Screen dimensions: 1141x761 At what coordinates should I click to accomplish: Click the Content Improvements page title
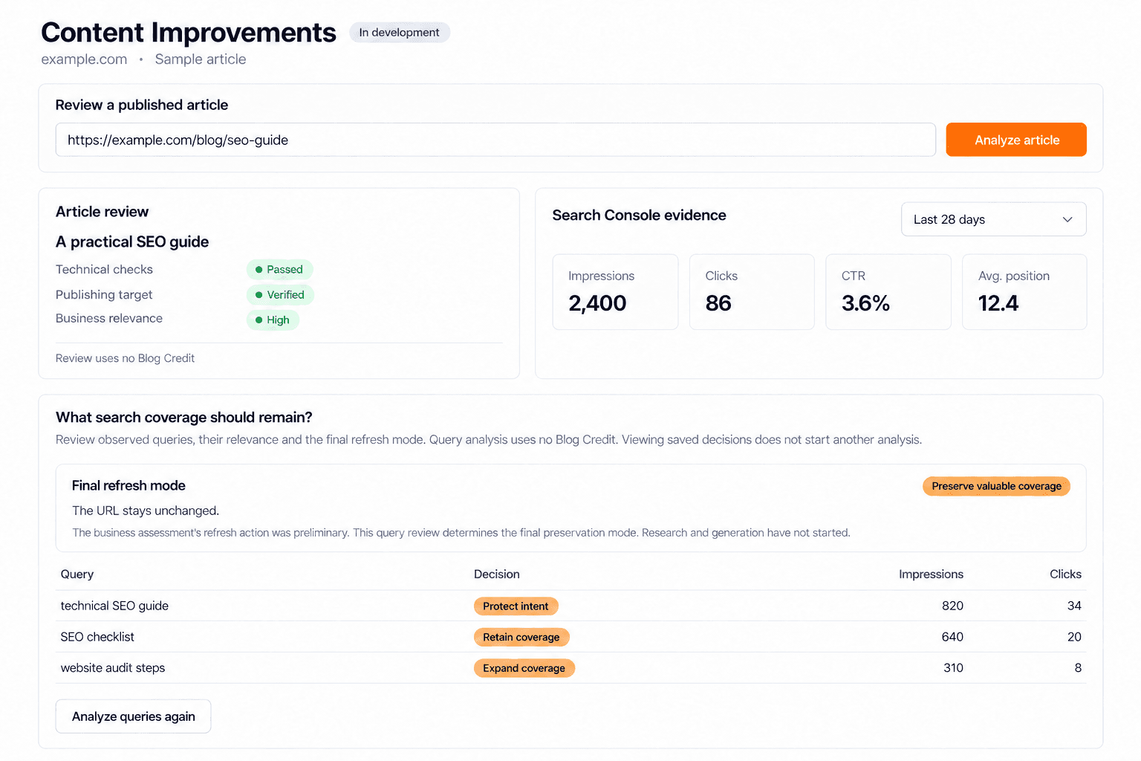189,33
